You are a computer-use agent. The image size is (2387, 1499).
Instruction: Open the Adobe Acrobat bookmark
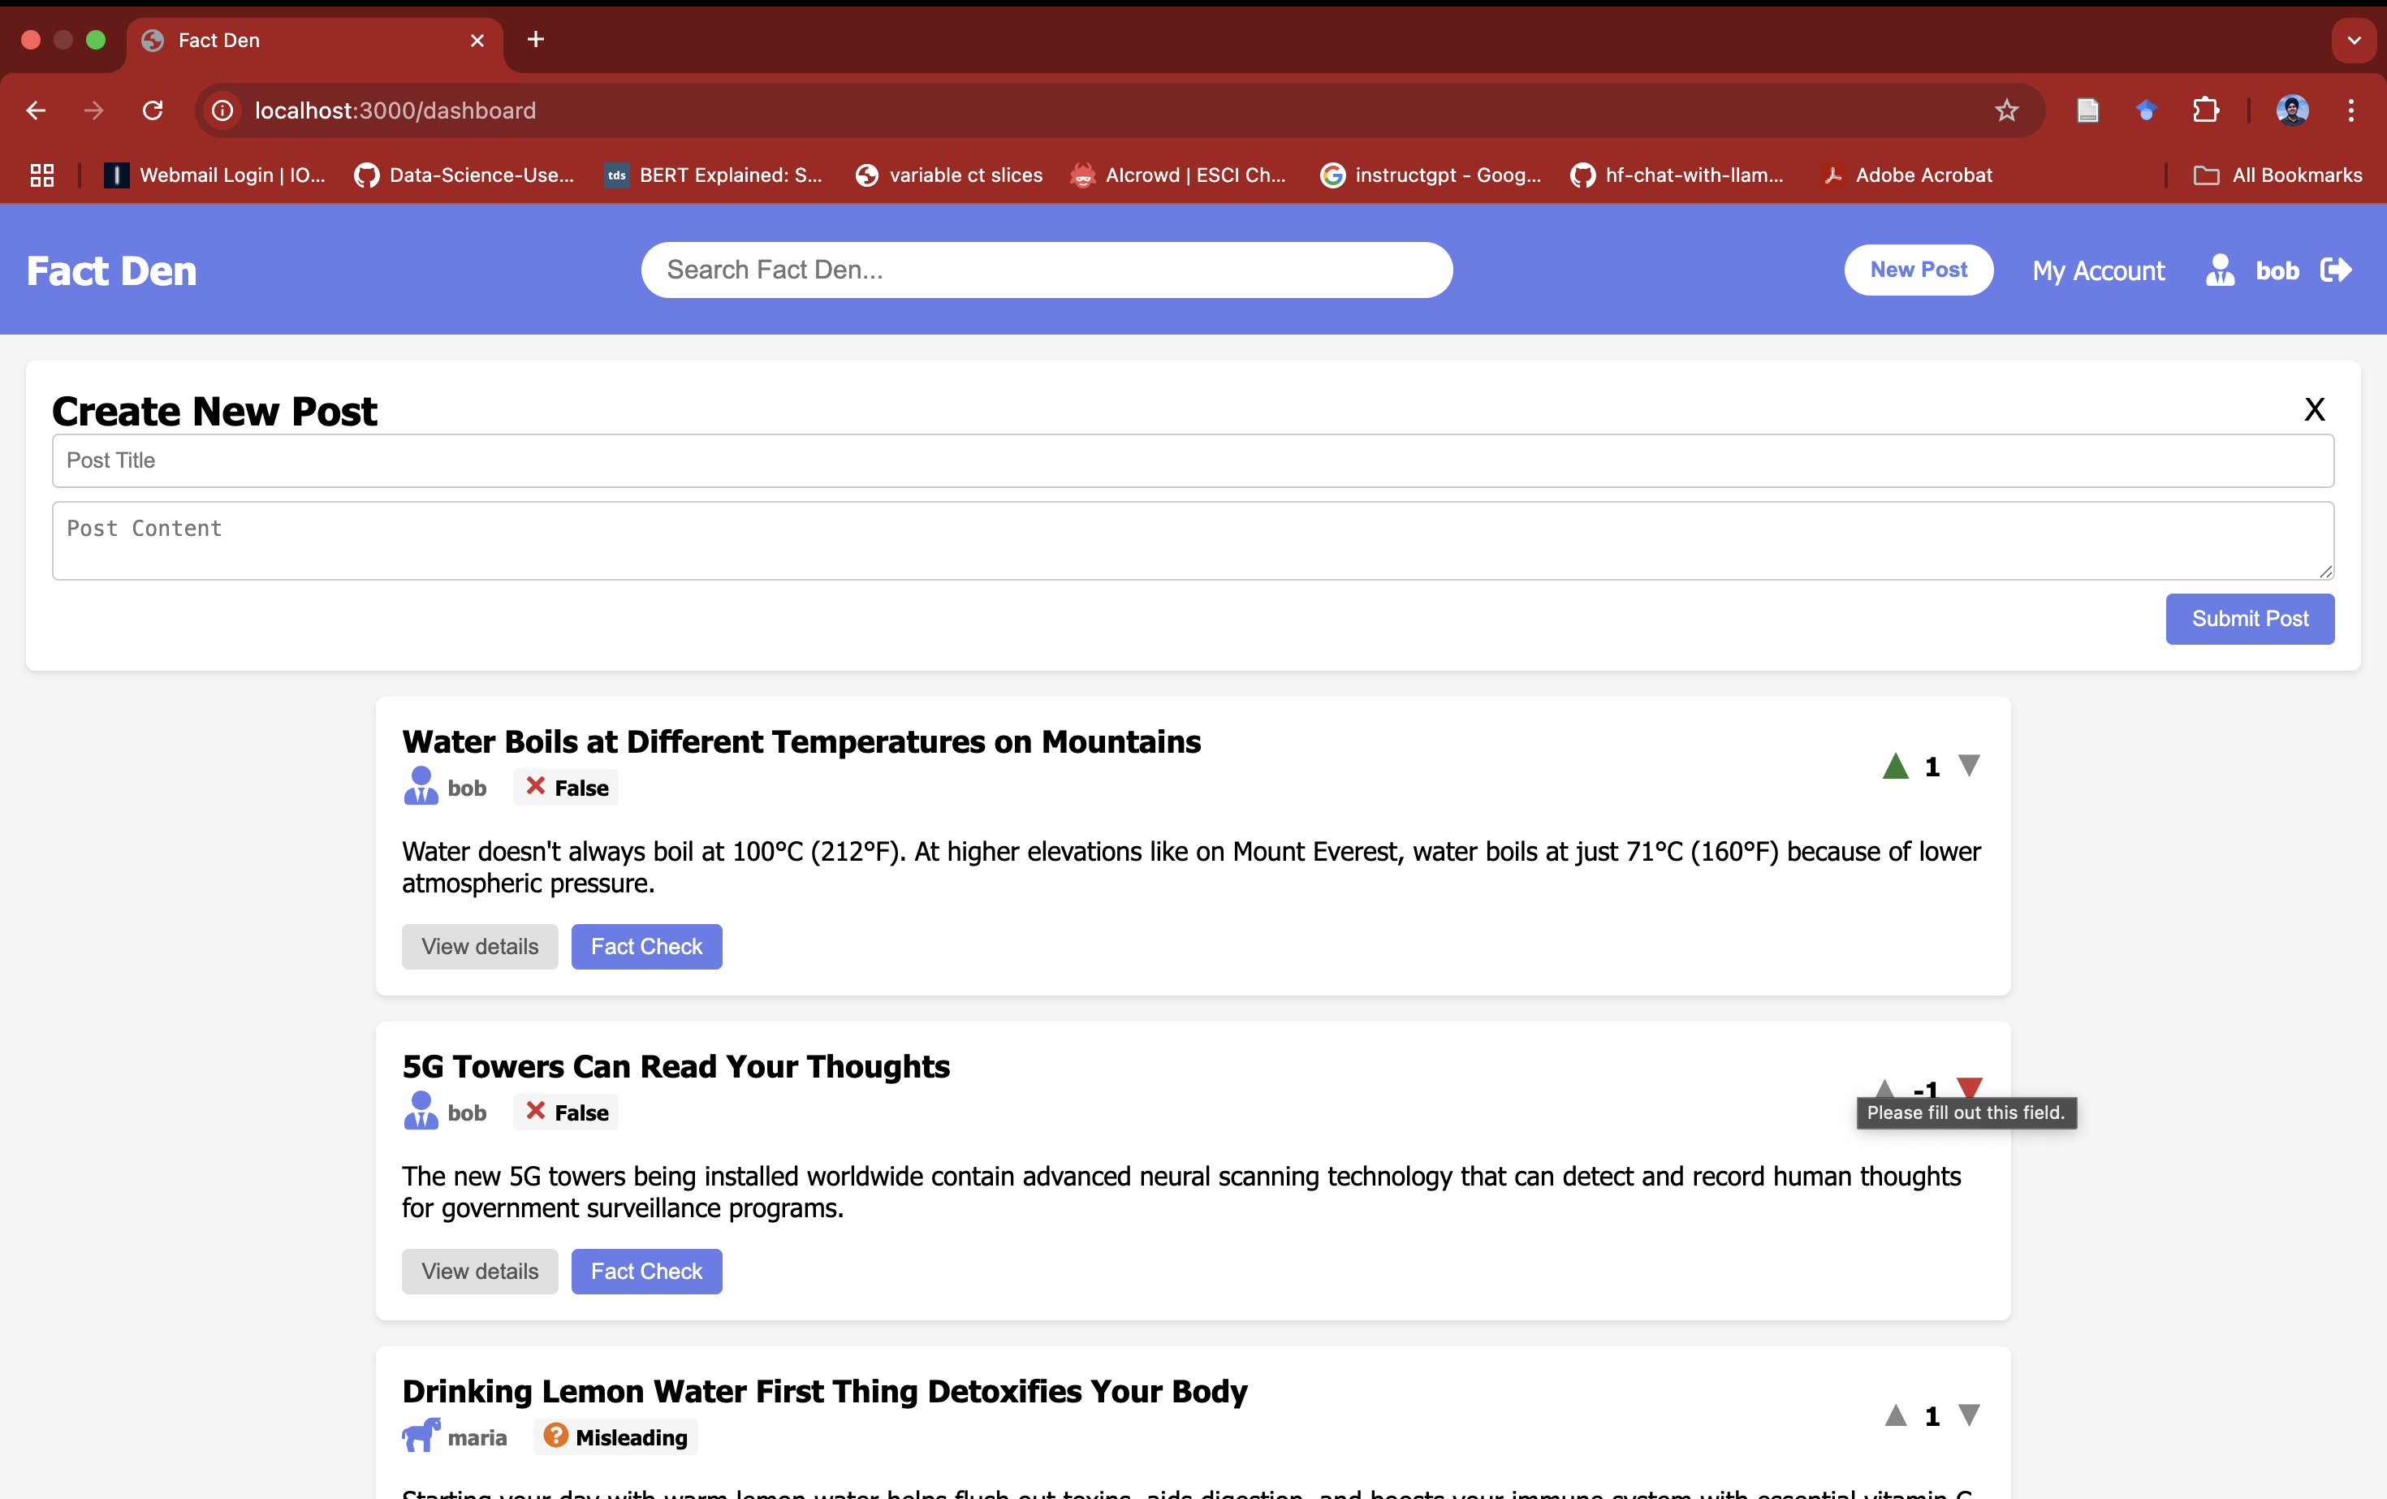point(1907,175)
